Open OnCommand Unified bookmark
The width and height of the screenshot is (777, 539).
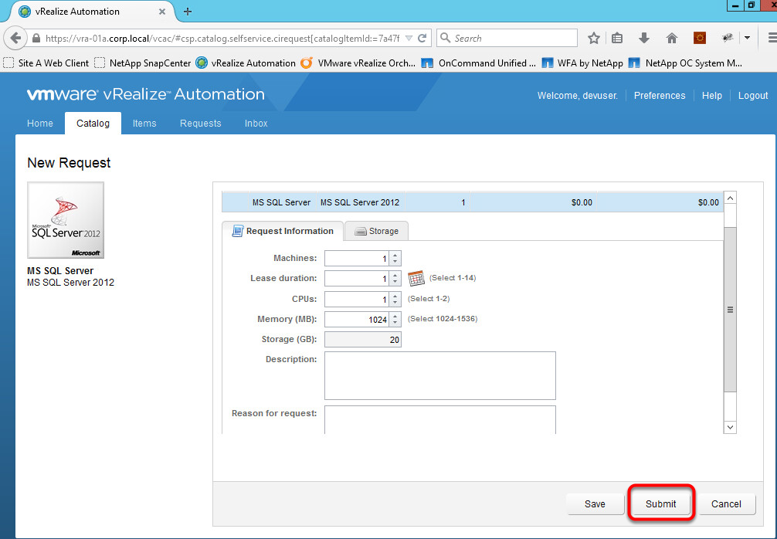pos(479,63)
